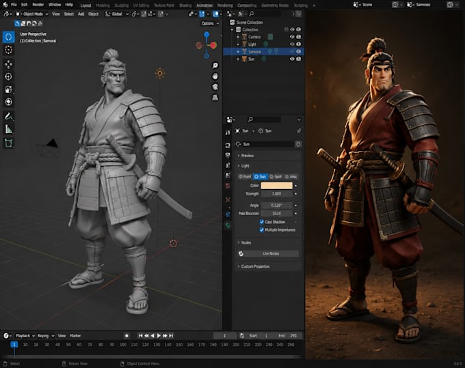
Task: Open the Global transform orientation dropdown
Action: (117, 14)
